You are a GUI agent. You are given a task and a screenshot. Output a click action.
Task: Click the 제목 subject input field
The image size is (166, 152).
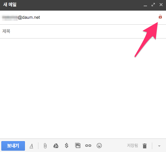[83, 31]
